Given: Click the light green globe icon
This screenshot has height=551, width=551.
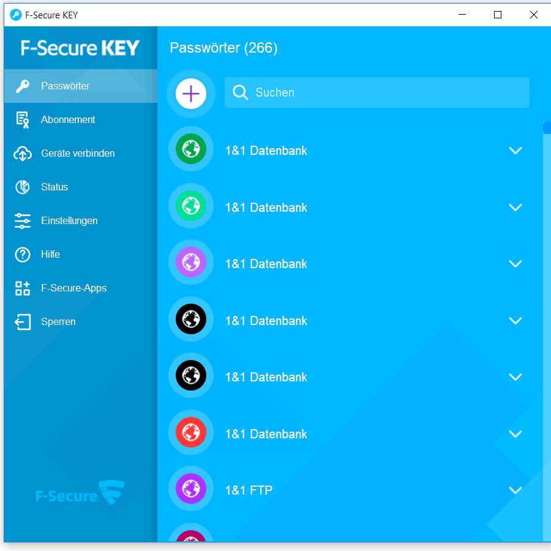Looking at the screenshot, I should (191, 206).
